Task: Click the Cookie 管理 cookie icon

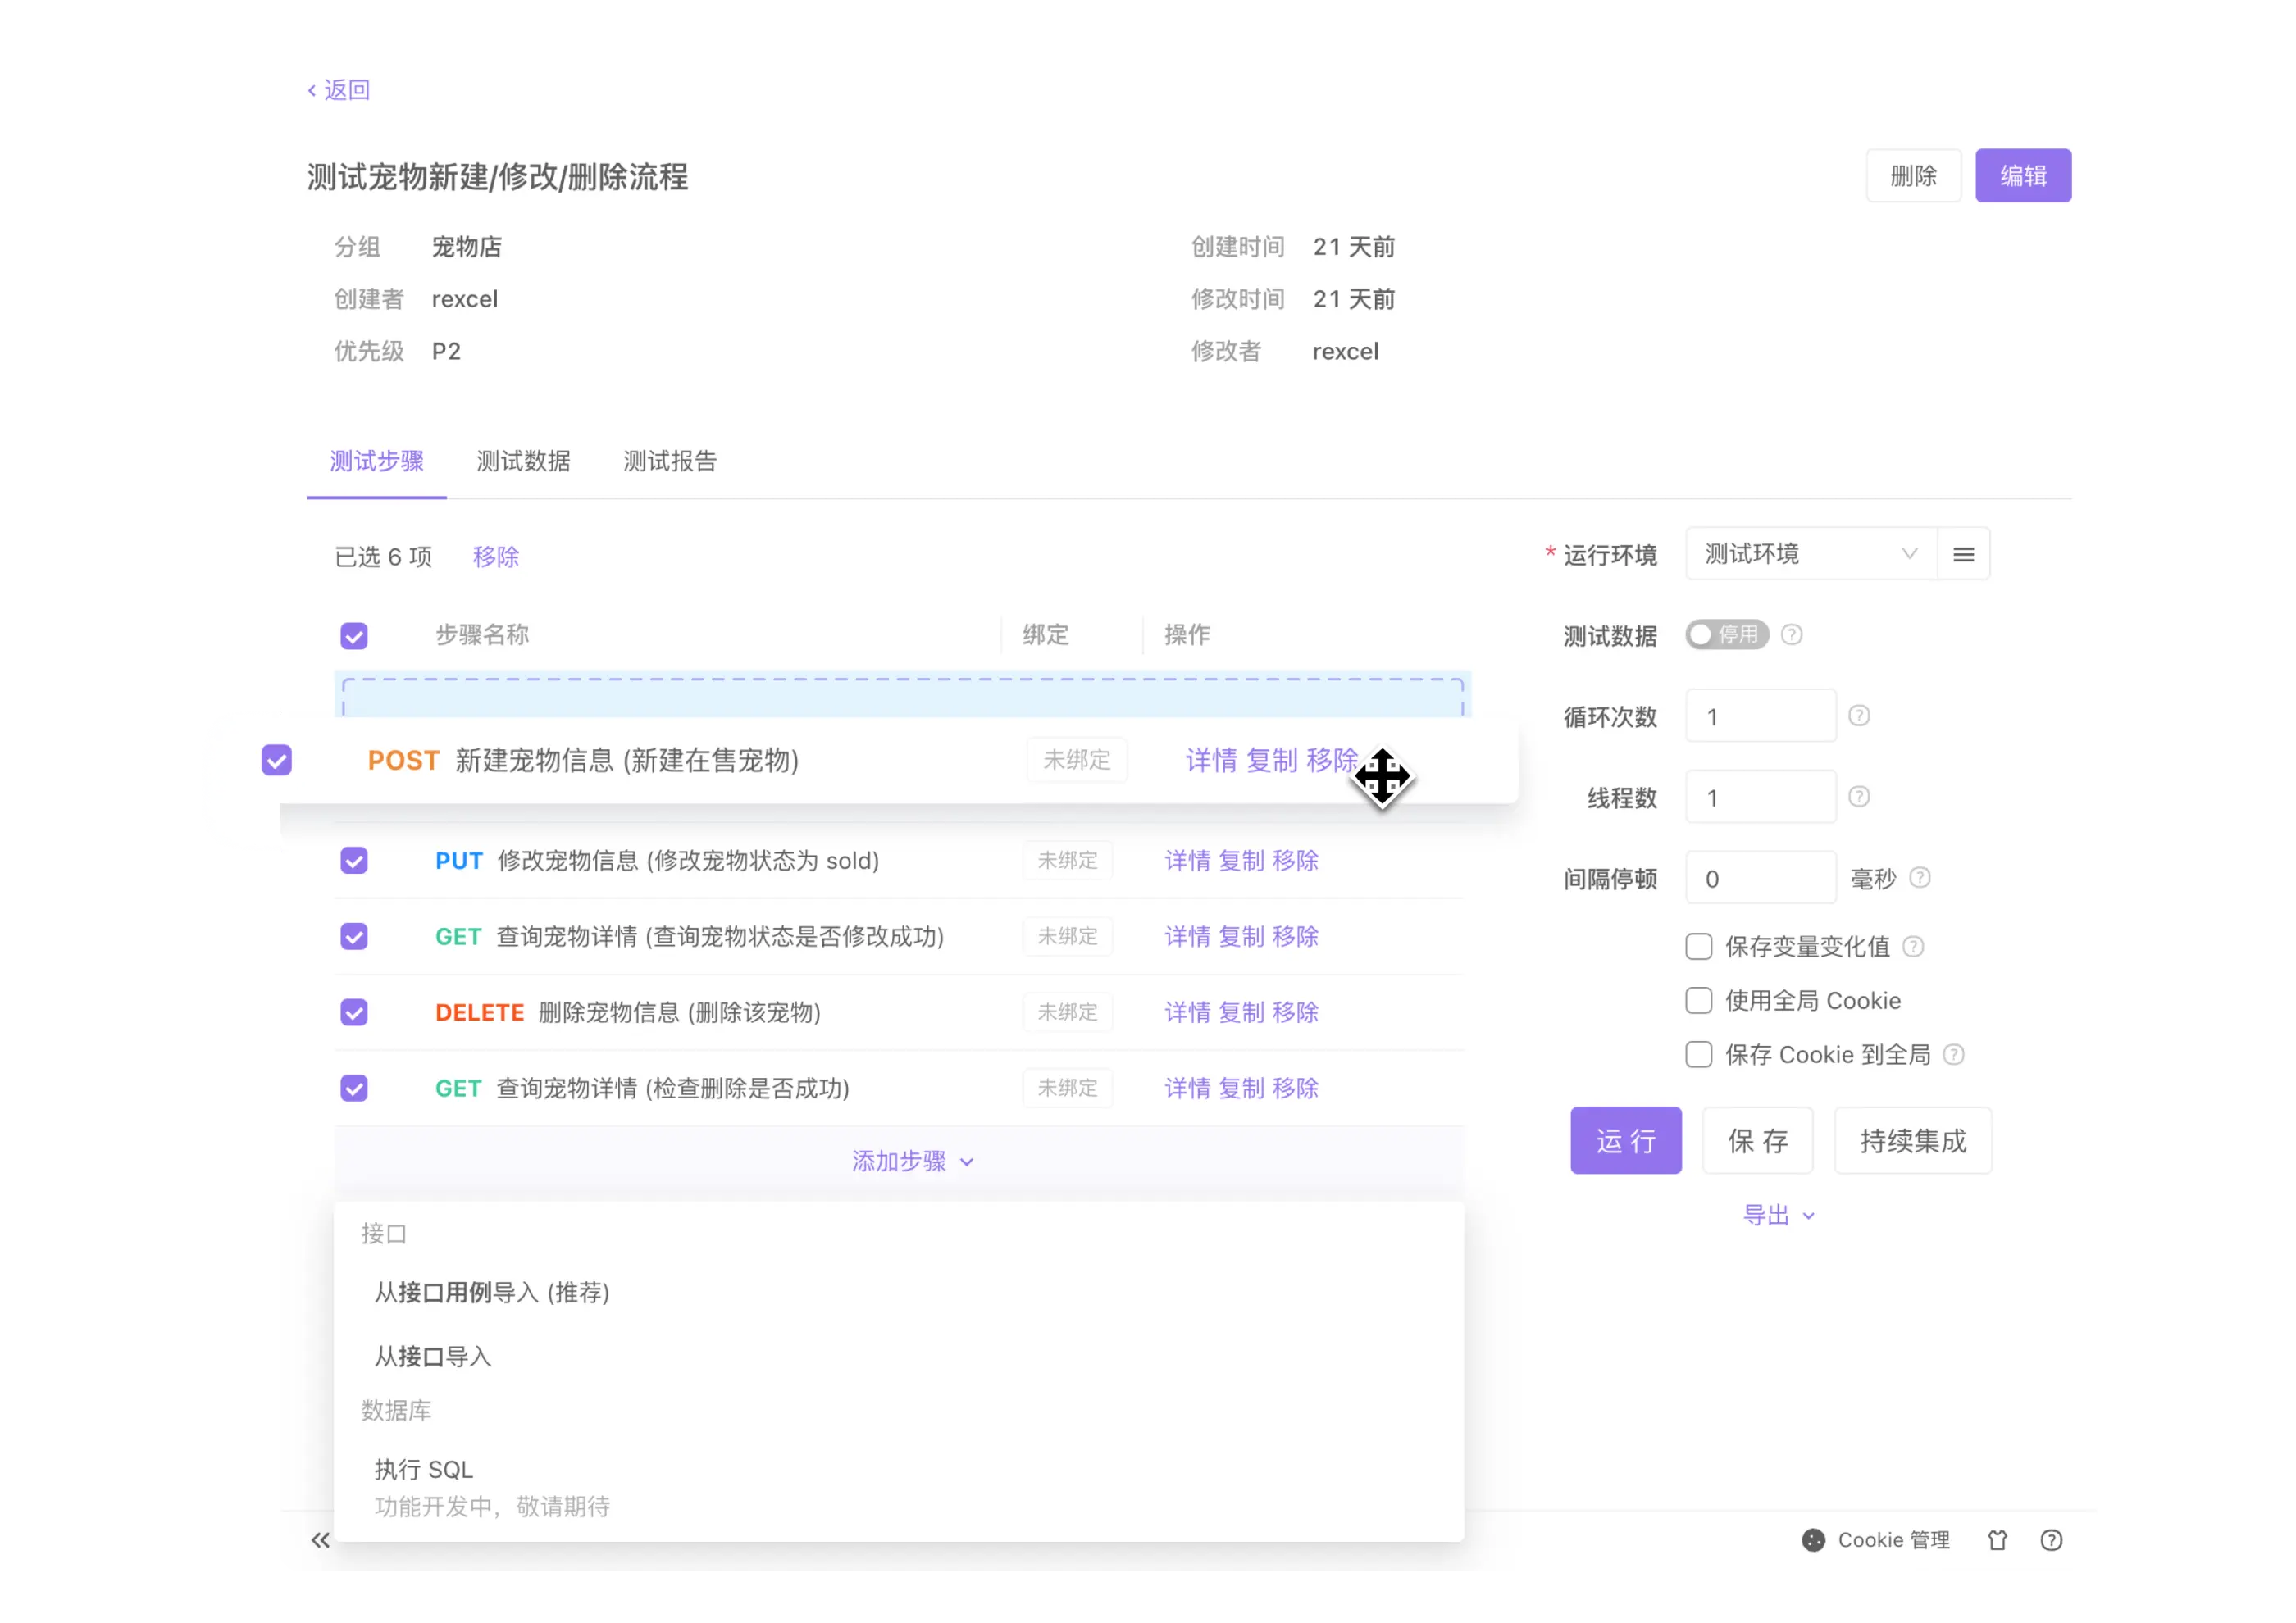Action: pos(1813,1540)
